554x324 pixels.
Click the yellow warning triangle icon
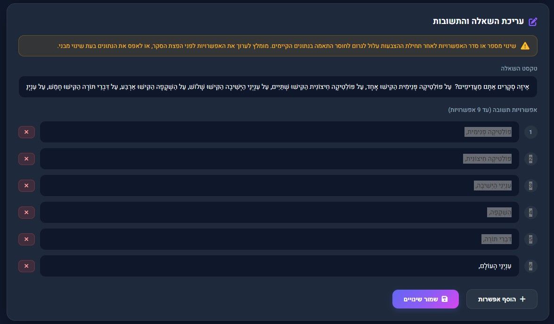pos(525,46)
